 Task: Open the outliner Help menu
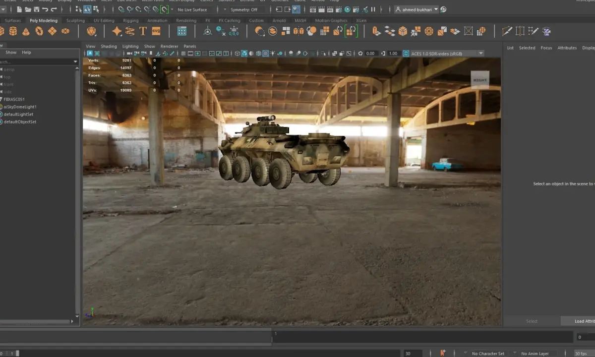pos(26,52)
